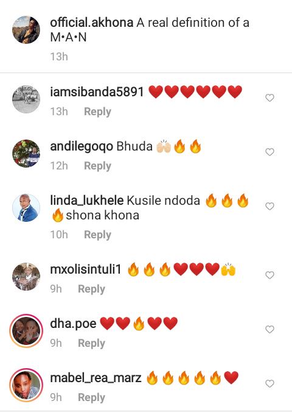This screenshot has height=412, width=292.
Task: Like iamsibanda5891's comment with heart icon
Action: click(x=269, y=98)
